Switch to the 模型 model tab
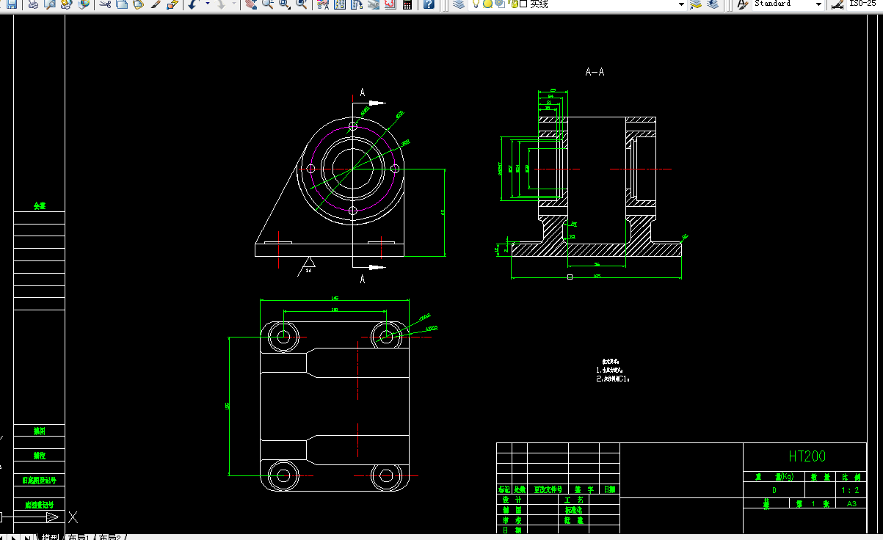Viewport: 883px width, 540px height. [x=51, y=537]
